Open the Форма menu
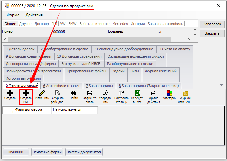The image size is (227, 161). tap(13, 15)
